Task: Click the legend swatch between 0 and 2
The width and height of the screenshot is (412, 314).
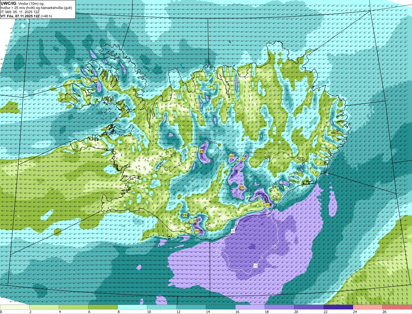Action: (15, 307)
